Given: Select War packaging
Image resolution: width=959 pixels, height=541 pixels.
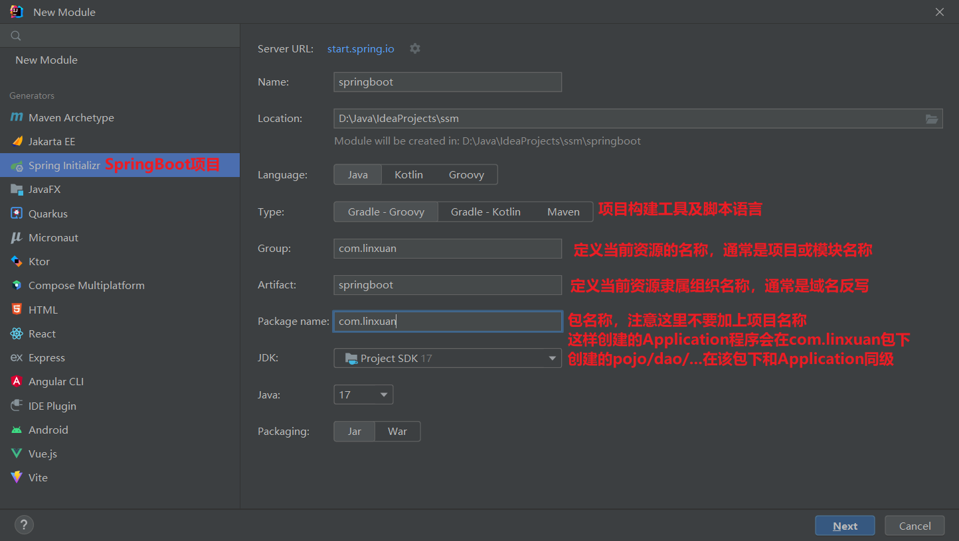Looking at the screenshot, I should [x=397, y=432].
